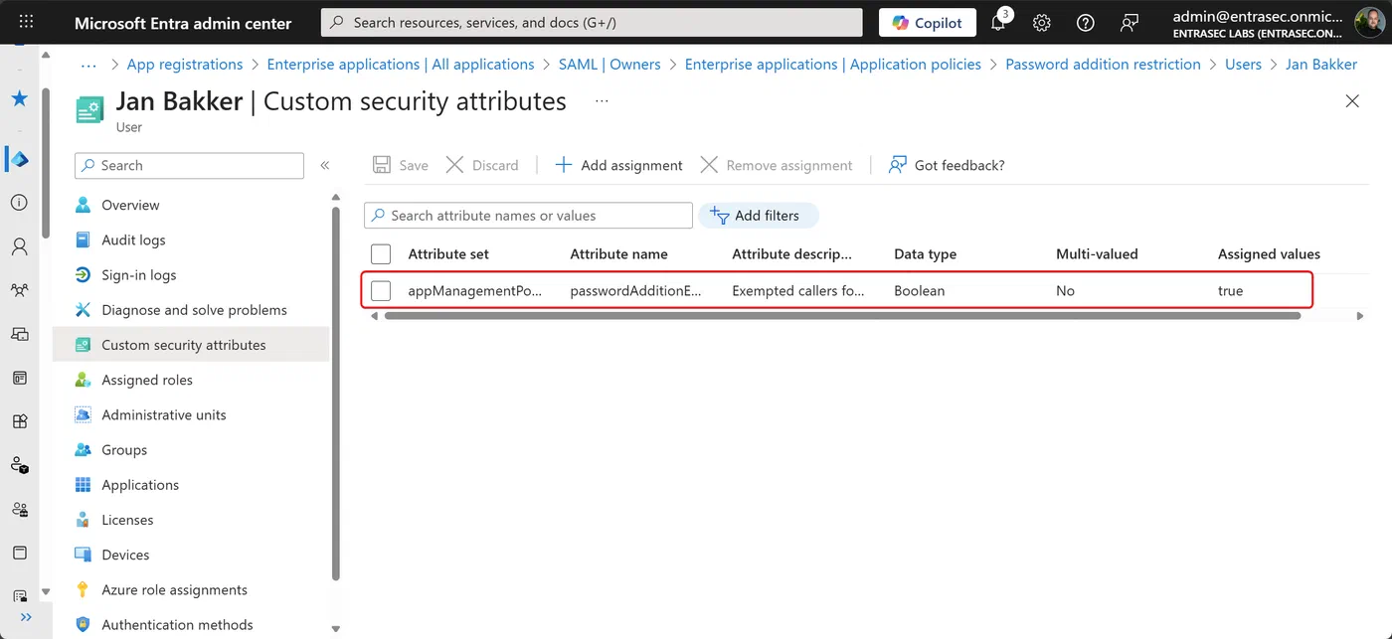Click the Save toolbar button
The height and width of the screenshot is (639, 1392).
click(x=401, y=165)
